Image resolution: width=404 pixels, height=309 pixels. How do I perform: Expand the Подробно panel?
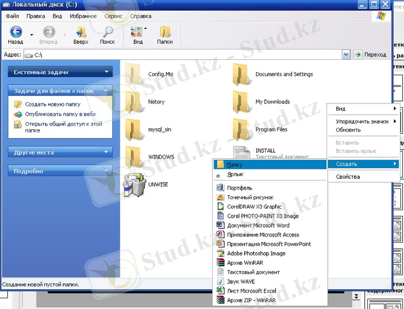tap(107, 171)
